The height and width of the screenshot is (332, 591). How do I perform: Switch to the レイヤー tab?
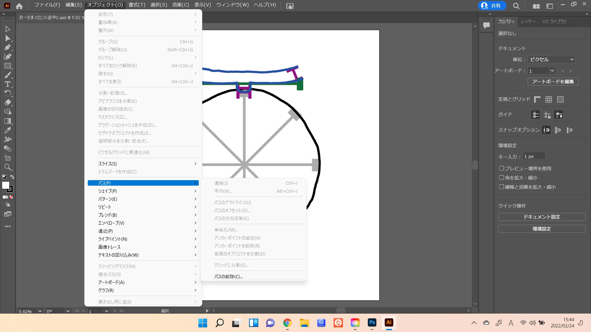[528, 22]
